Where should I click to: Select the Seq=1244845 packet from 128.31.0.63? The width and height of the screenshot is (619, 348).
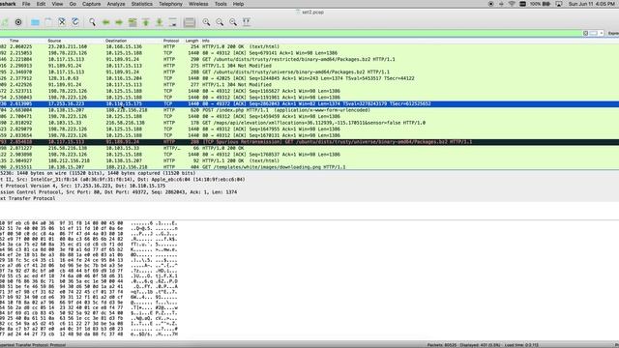point(309,78)
